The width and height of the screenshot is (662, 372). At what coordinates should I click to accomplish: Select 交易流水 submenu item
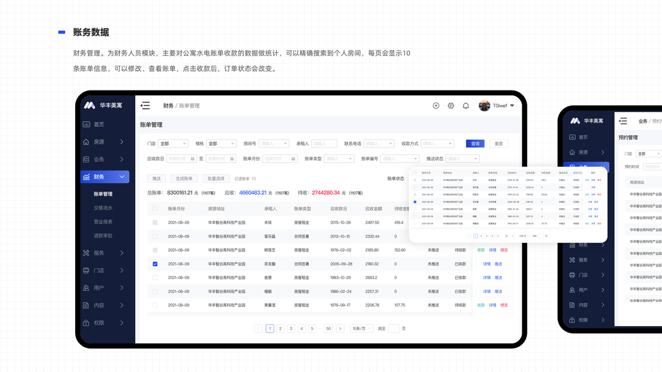click(x=103, y=208)
